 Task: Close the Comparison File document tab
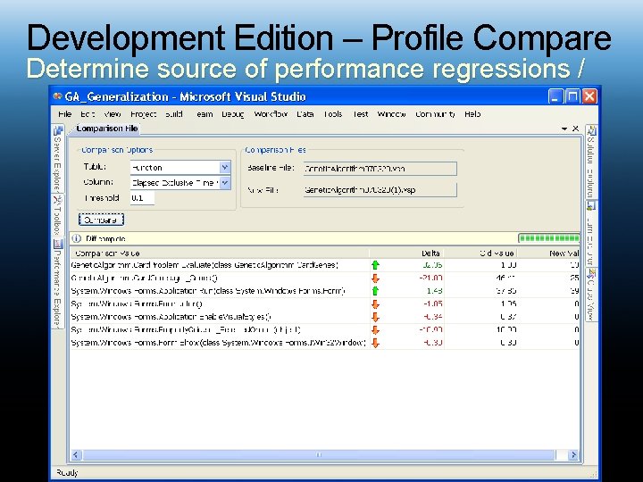point(575,129)
